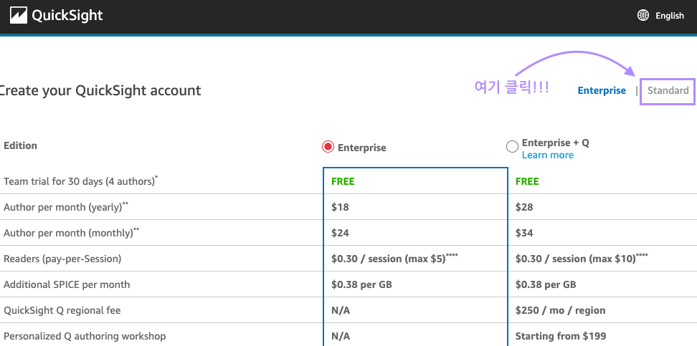
Task: Open the Learn more link
Action: (548, 155)
